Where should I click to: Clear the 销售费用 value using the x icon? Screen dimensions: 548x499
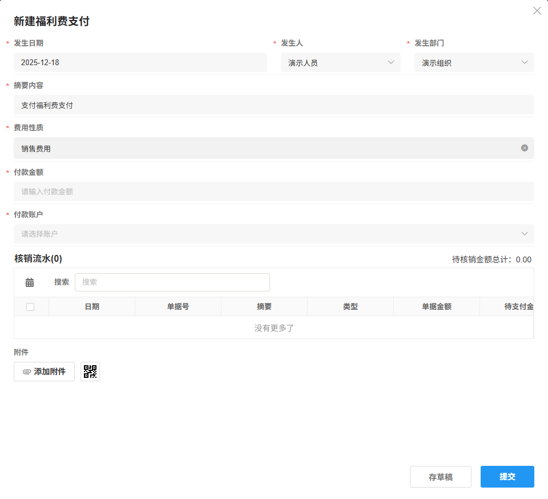click(x=523, y=147)
